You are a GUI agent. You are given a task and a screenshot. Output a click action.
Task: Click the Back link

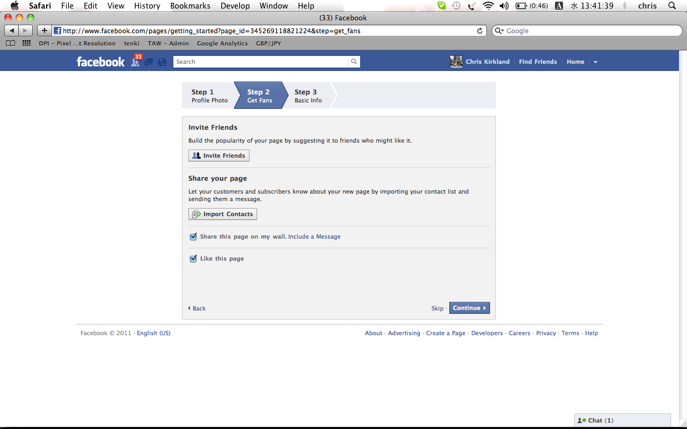tap(197, 308)
